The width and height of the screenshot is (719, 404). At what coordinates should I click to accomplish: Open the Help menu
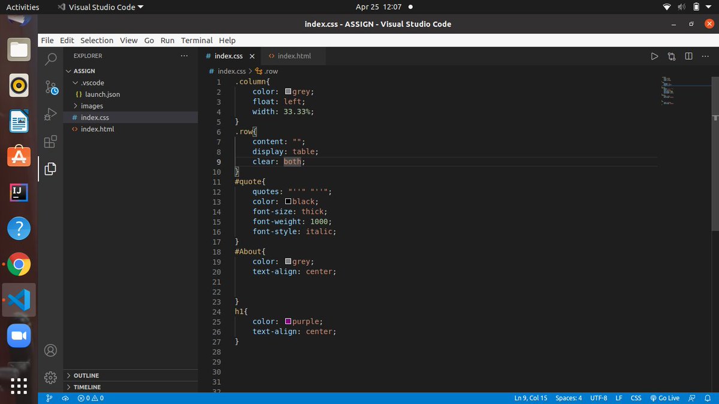[x=227, y=40]
